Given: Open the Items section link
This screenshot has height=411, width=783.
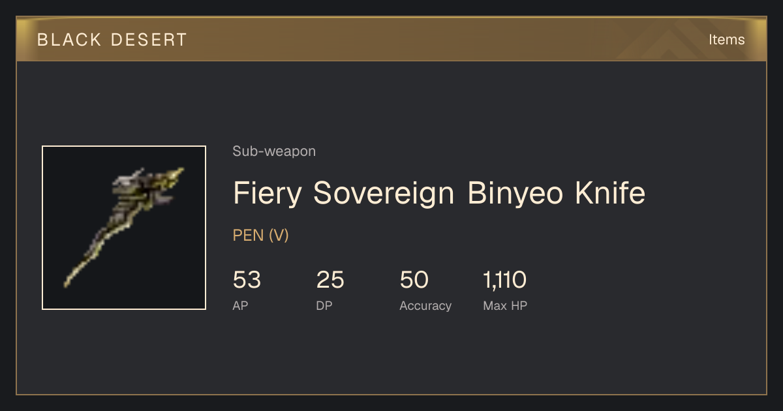Looking at the screenshot, I should click(x=726, y=40).
